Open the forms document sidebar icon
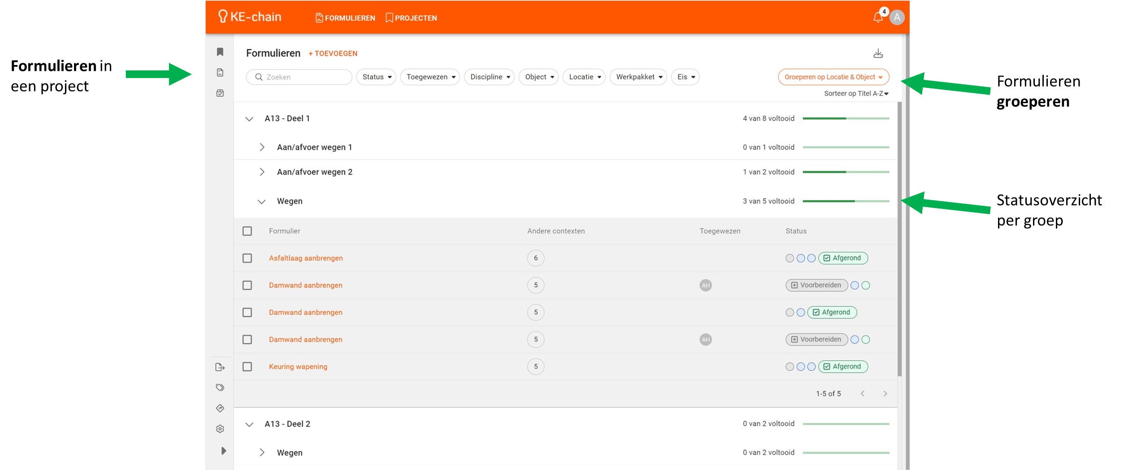The image size is (1129, 470). (220, 73)
